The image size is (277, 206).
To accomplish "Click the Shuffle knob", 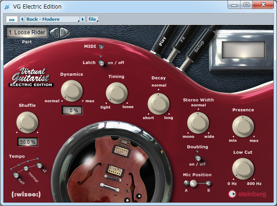I will coord(27,122).
